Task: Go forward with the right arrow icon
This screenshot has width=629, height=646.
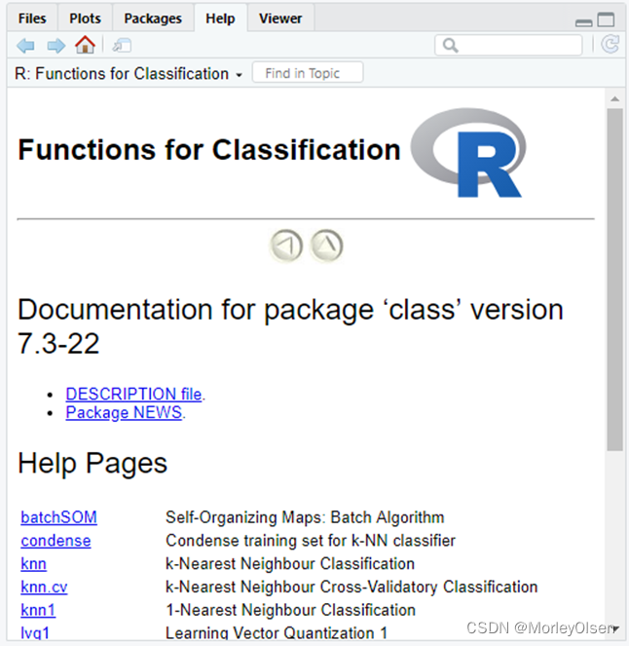Action: click(x=55, y=46)
